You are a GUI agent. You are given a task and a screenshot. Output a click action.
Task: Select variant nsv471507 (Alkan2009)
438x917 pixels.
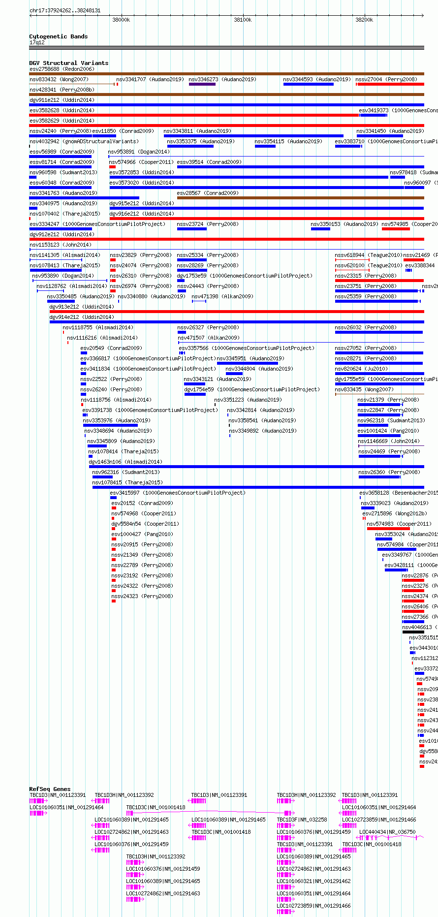(x=208, y=338)
